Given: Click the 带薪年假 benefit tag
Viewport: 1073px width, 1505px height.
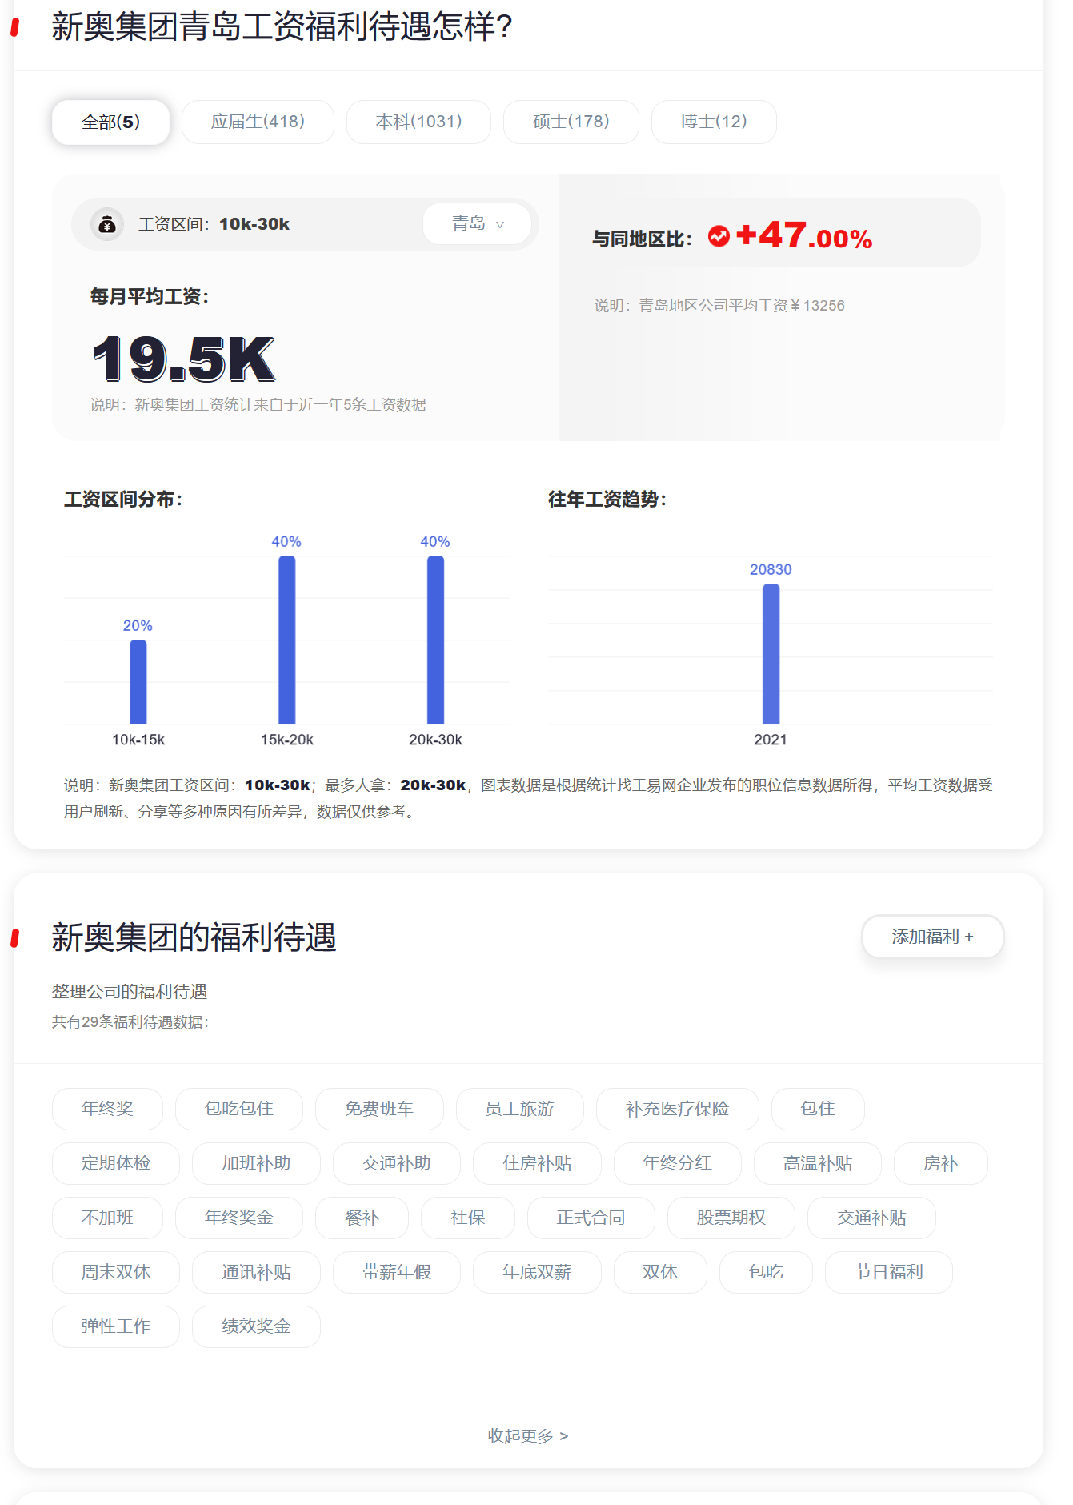Looking at the screenshot, I should pyautogui.click(x=396, y=1272).
